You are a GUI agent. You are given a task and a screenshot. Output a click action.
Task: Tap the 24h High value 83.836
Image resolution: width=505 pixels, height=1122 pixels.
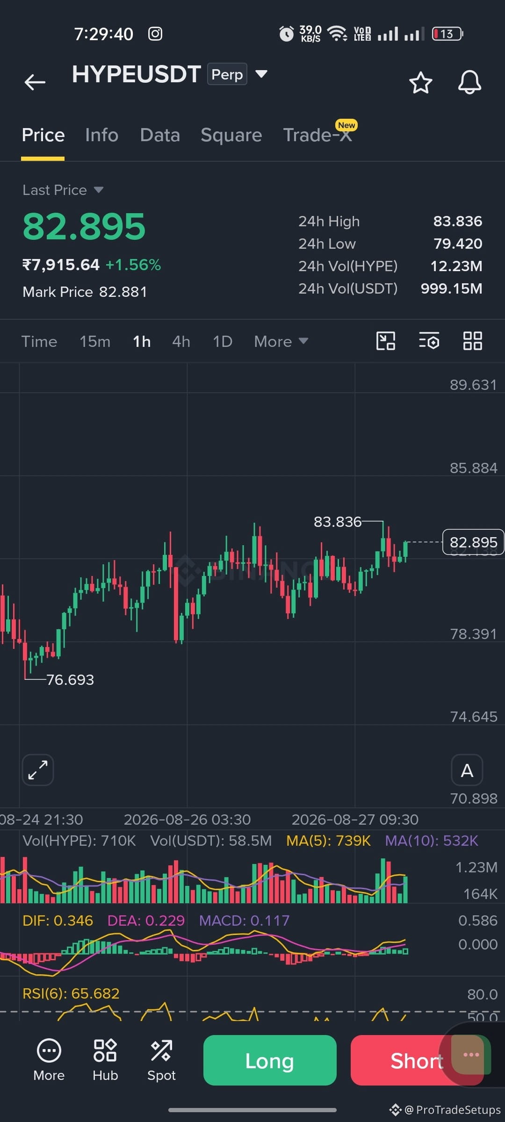coord(458,221)
